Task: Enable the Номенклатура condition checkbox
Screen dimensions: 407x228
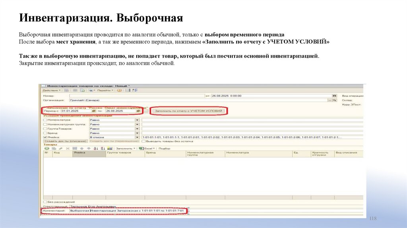Action: [45, 120]
